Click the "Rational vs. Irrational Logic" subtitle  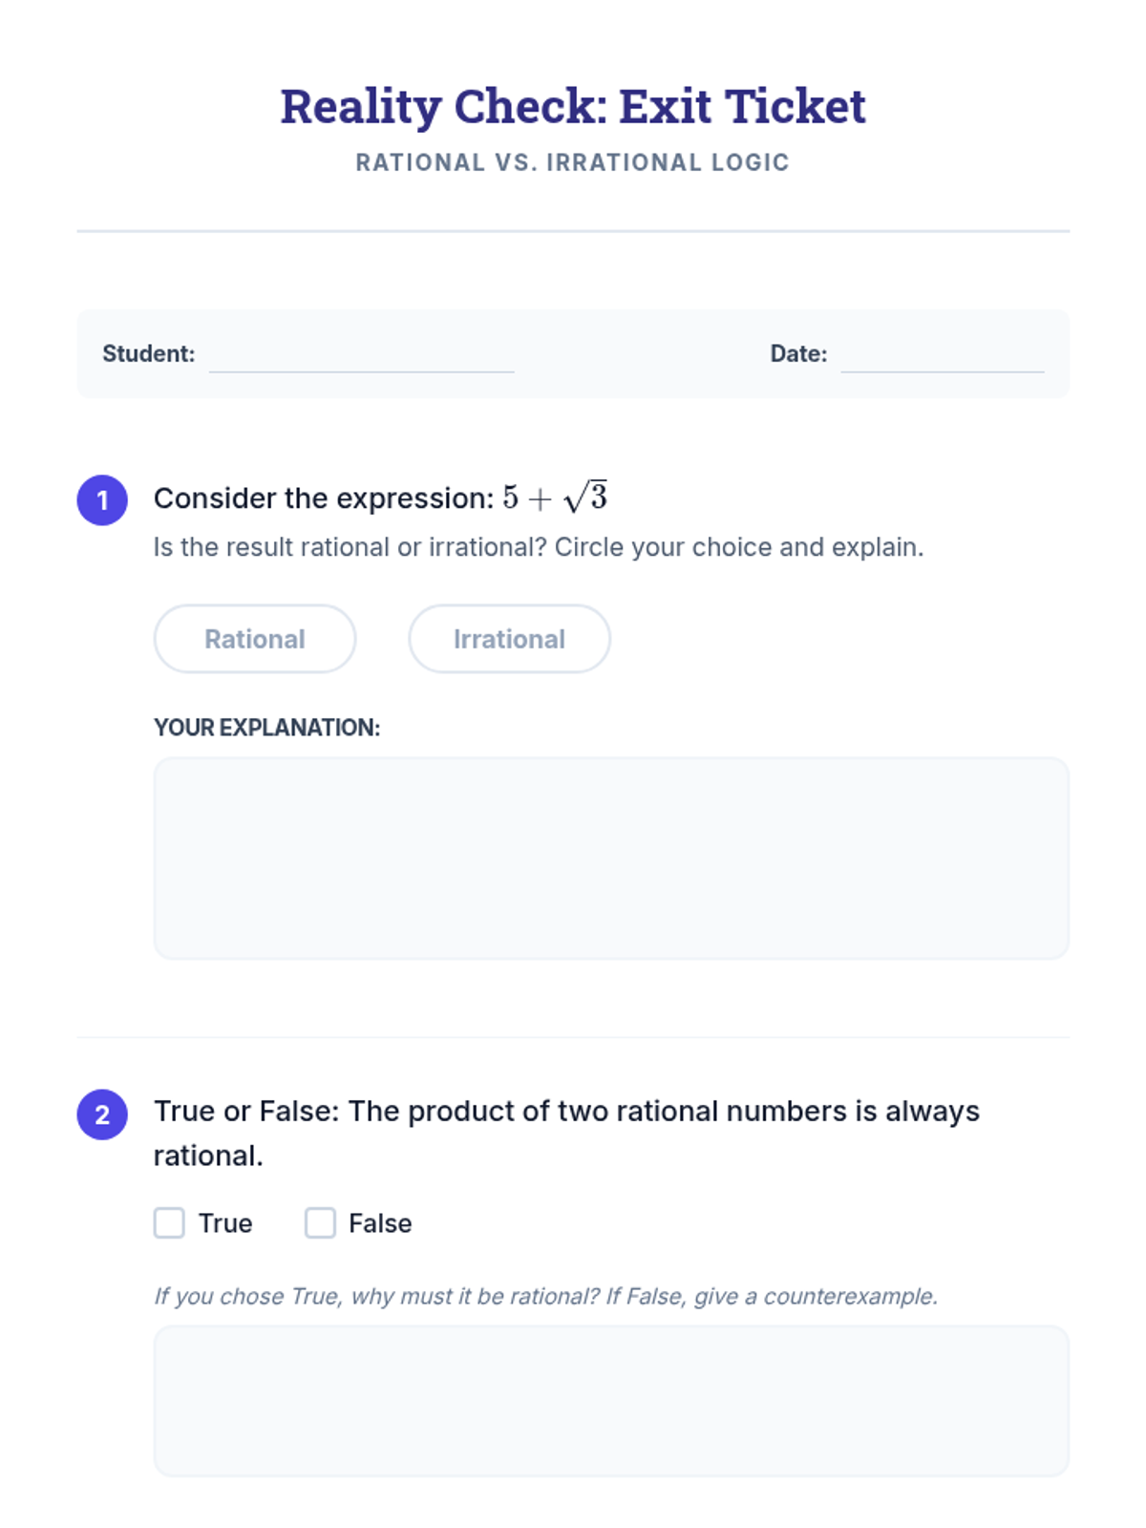(x=573, y=162)
